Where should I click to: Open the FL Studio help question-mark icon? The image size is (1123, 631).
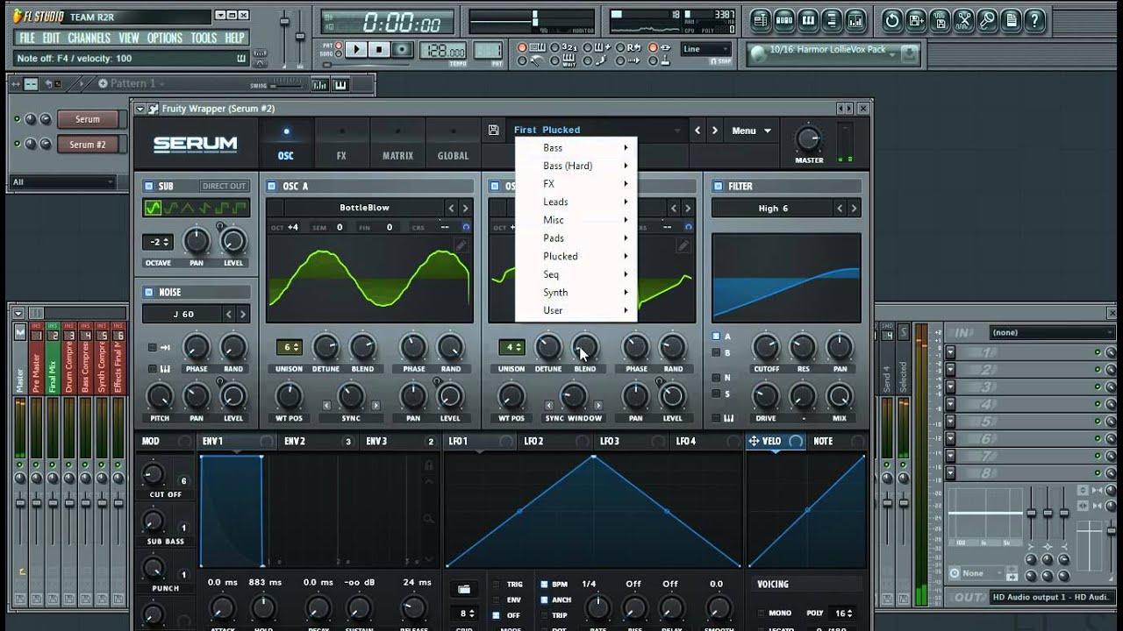click(x=1035, y=19)
